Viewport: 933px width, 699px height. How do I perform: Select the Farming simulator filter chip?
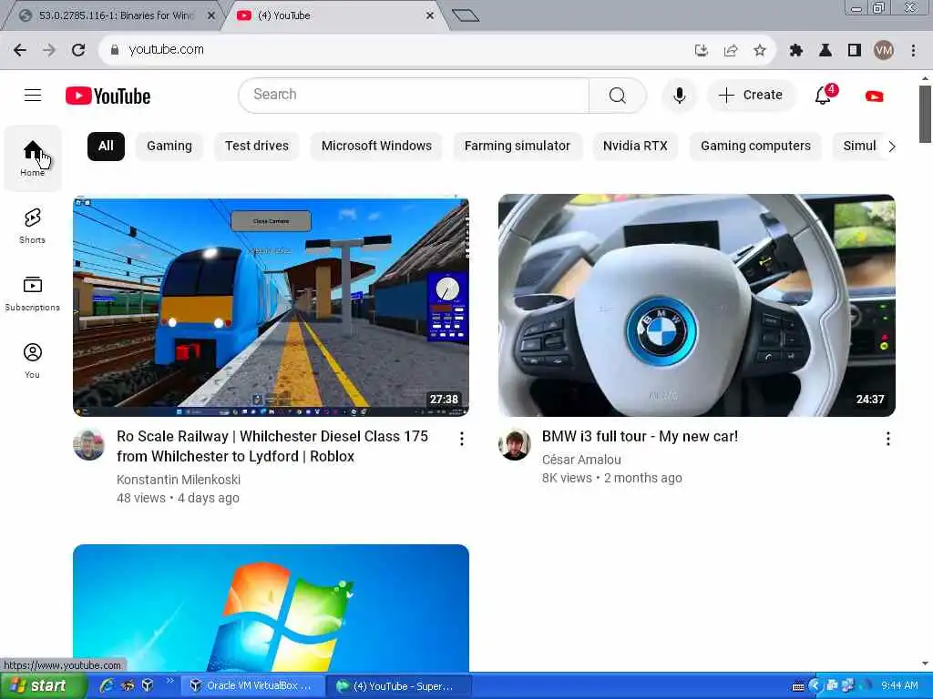[518, 147]
